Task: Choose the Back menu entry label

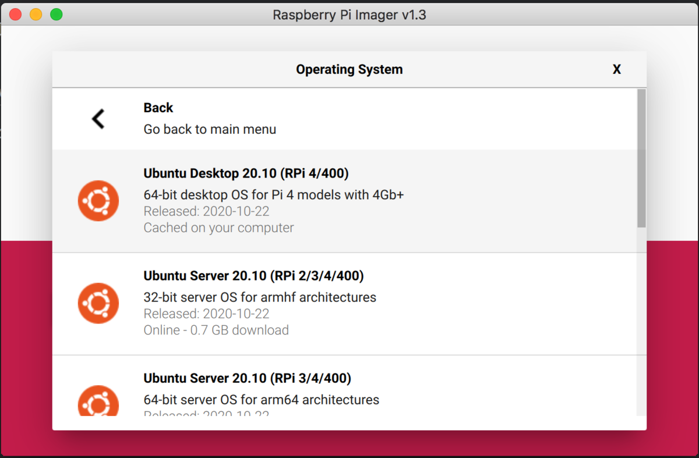Action: pyautogui.click(x=158, y=108)
